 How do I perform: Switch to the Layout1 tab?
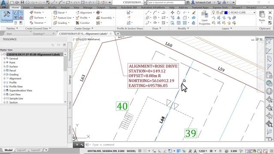(x=22, y=150)
